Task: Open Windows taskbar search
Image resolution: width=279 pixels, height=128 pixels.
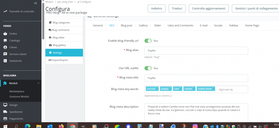Action: (16, 126)
